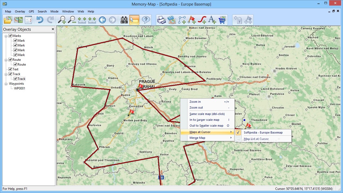
Task: Collapse the Waypoints tree node
Action: coord(6,84)
